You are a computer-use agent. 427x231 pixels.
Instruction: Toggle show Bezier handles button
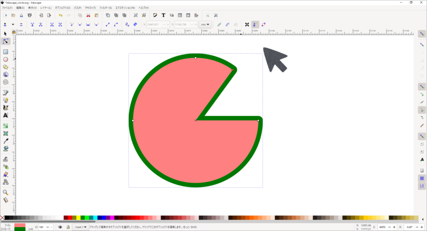[x=255, y=25]
